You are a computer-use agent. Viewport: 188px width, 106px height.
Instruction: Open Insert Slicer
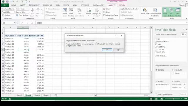[x=65, y=12]
